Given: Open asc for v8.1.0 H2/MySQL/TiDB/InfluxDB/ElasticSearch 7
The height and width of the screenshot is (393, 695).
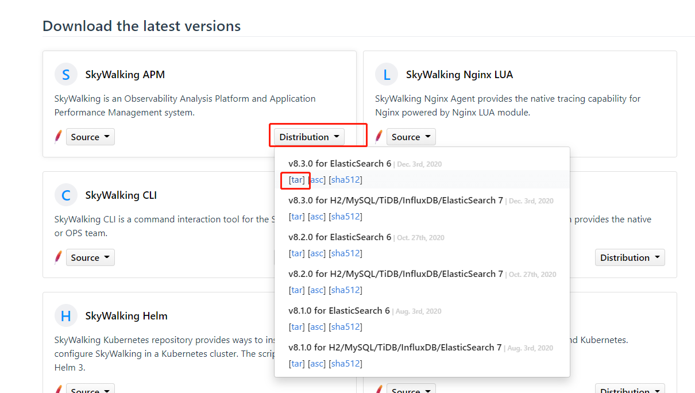Looking at the screenshot, I should tap(317, 364).
